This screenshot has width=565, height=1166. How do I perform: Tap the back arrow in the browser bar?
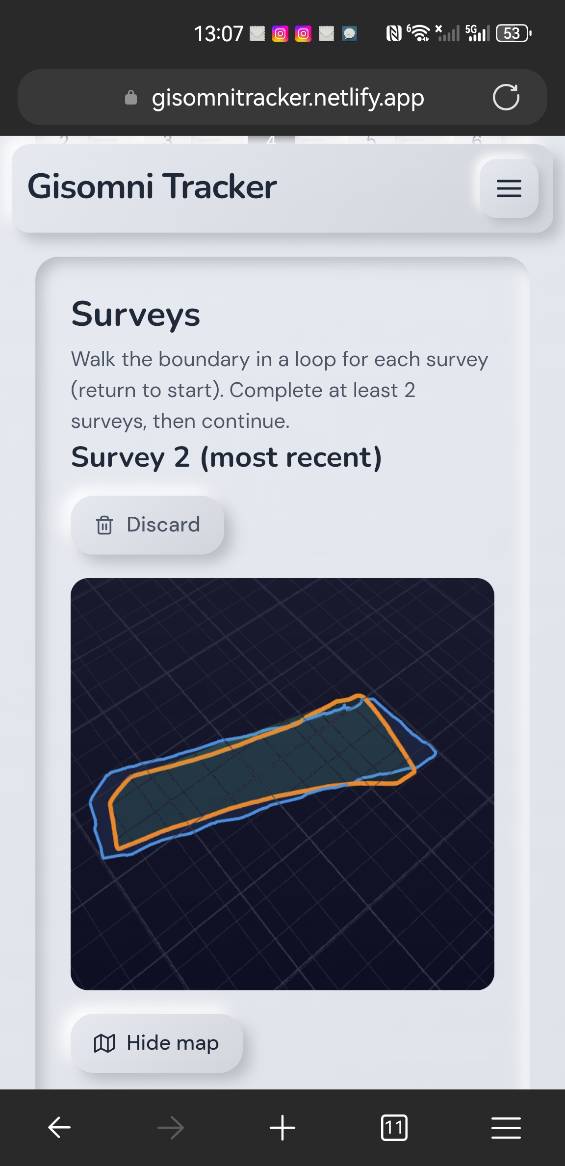(x=58, y=1127)
